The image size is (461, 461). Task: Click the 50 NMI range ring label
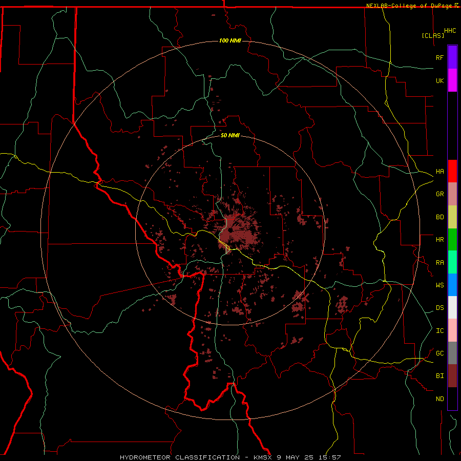pyautogui.click(x=230, y=135)
